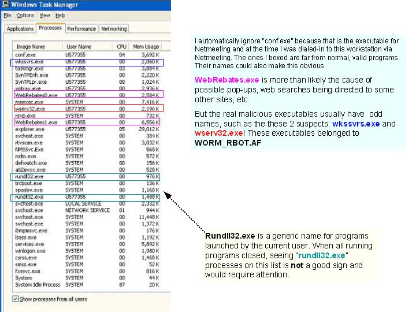The image size is (416, 312).
Task: Select the SynTPLpr.exe process
Action: pos(87,82)
